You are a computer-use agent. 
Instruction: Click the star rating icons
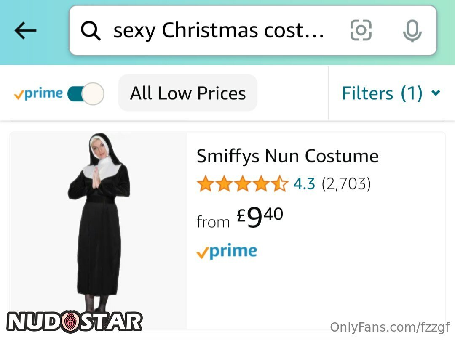coord(242,184)
